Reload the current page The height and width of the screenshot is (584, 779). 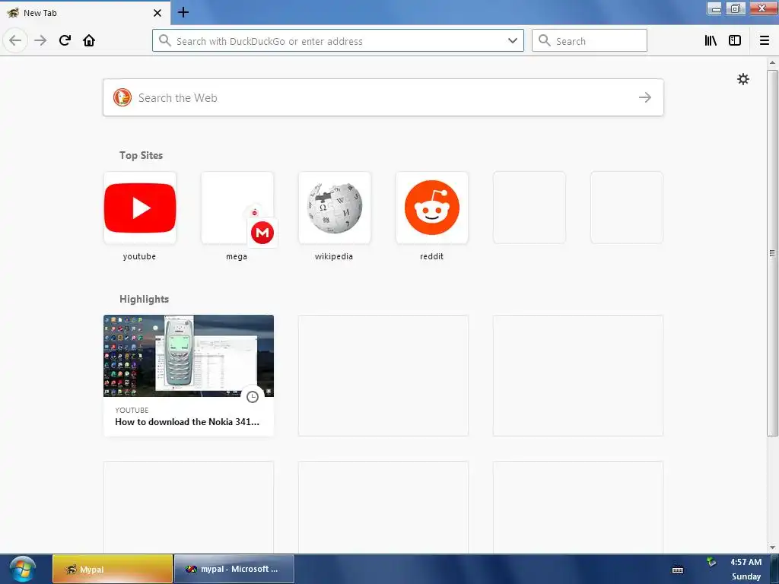point(65,40)
